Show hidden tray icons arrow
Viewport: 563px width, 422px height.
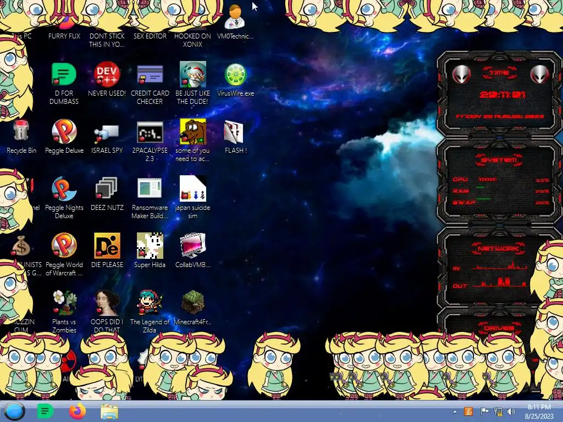(455, 412)
